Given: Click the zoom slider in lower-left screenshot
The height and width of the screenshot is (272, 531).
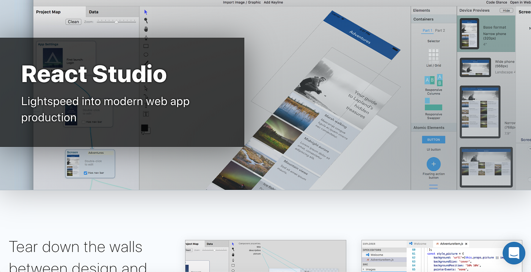Looking at the screenshot, I should (215, 250).
